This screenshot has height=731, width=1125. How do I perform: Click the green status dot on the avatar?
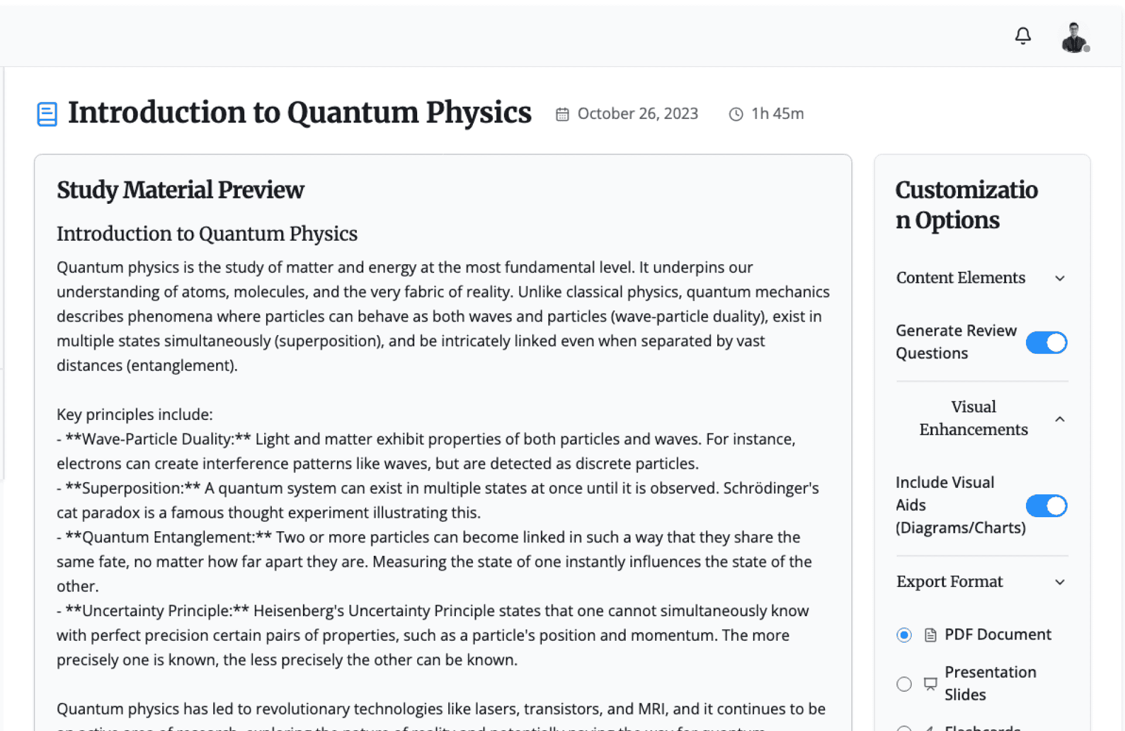(1086, 49)
